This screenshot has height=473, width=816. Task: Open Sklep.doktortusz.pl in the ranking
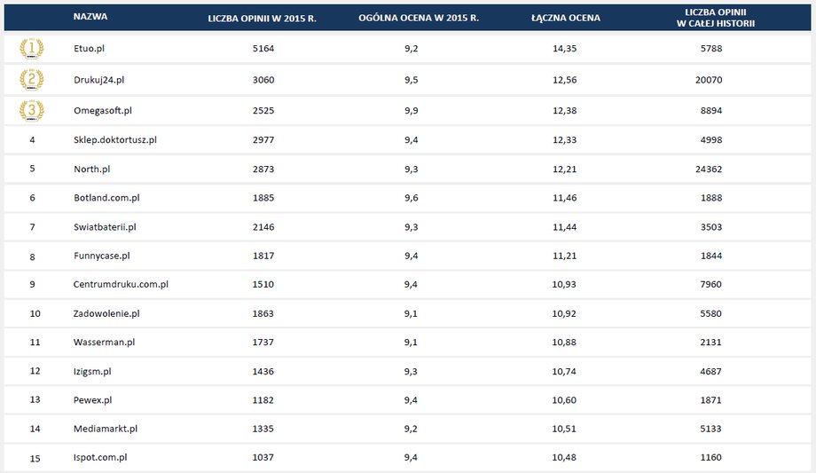115,139
